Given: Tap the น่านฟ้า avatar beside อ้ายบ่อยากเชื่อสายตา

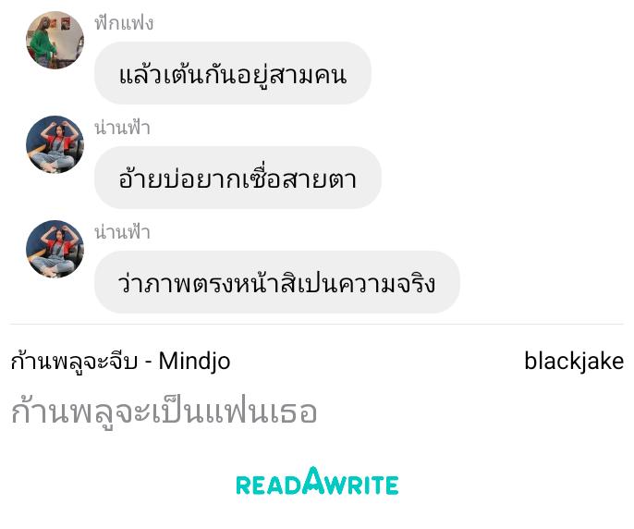Looking at the screenshot, I should point(55,144).
